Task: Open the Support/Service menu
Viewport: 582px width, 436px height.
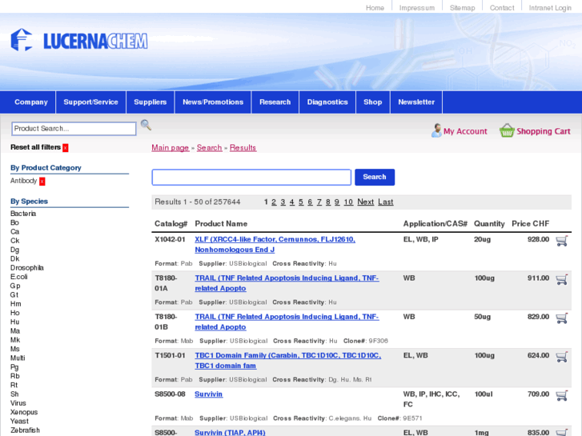Action: click(91, 102)
